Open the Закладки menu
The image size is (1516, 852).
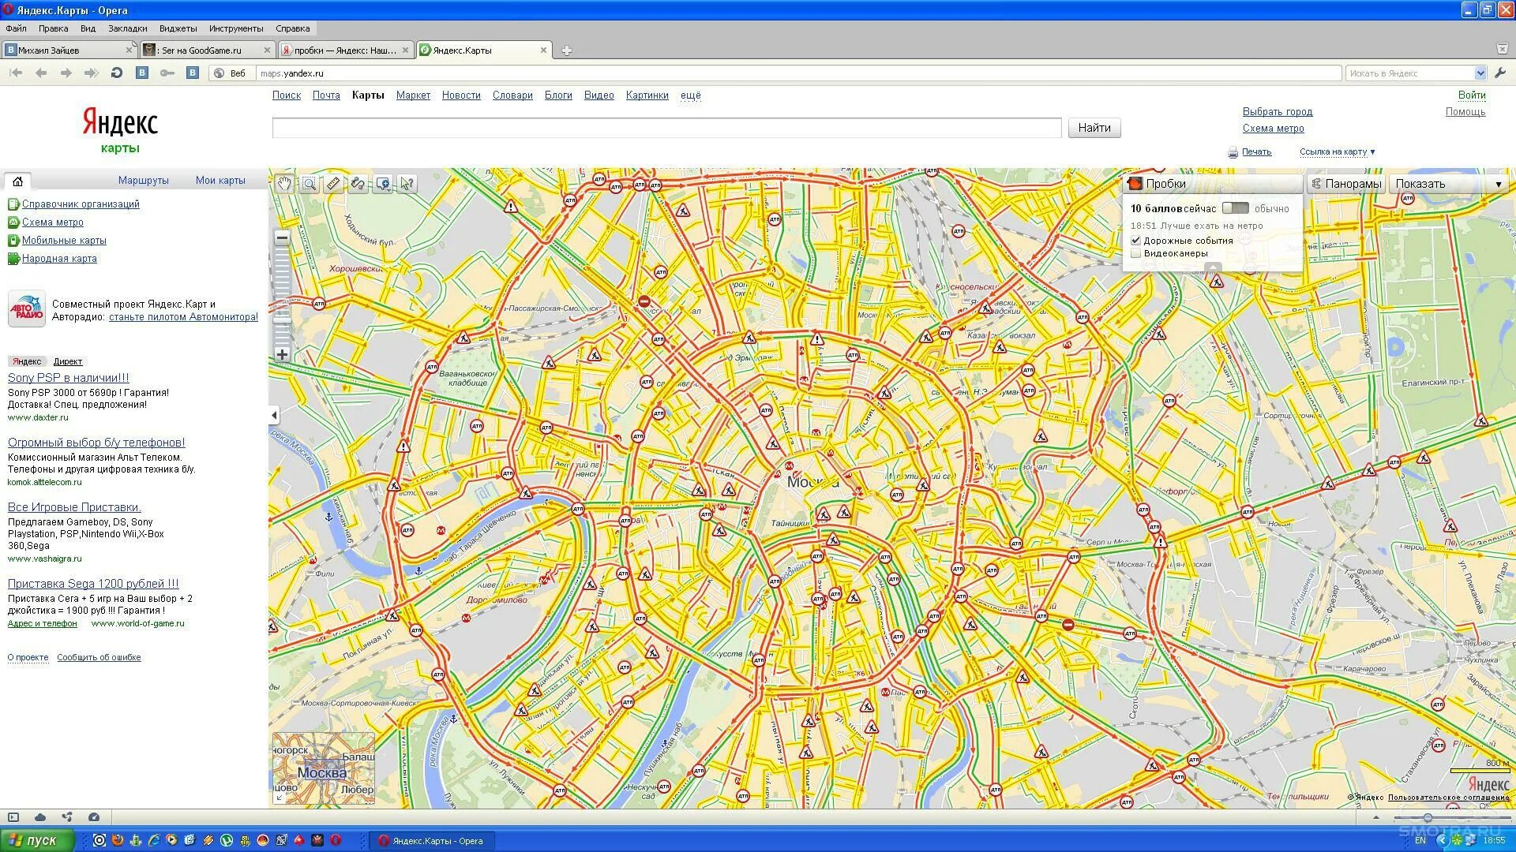(x=127, y=28)
